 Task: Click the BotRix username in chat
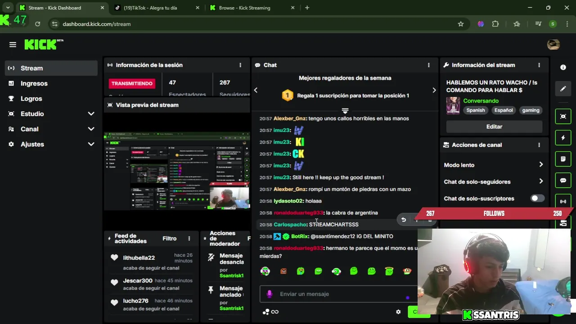(x=300, y=236)
